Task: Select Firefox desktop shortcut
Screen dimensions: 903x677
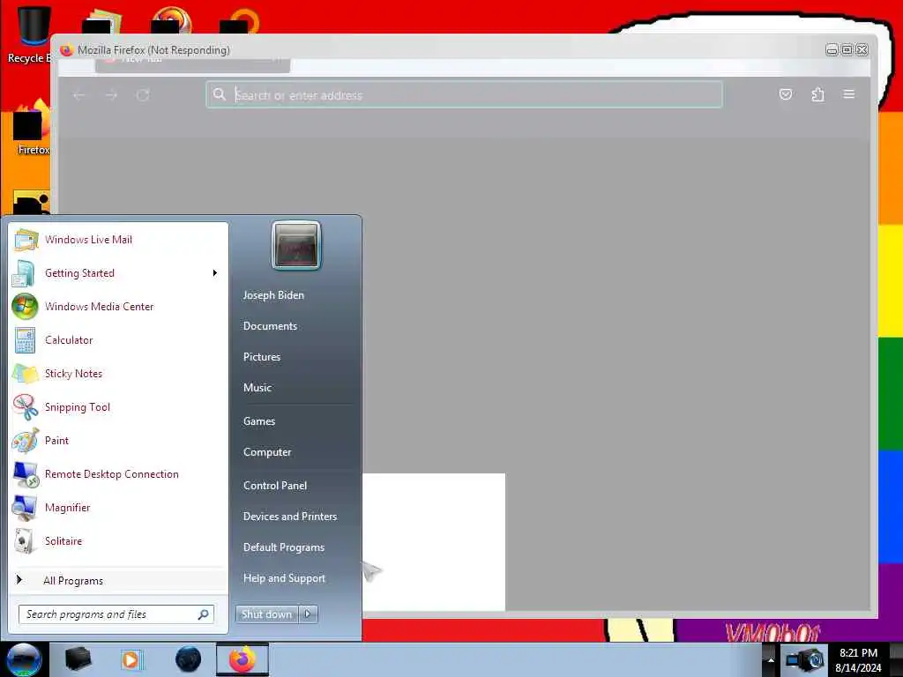Action: pos(32,128)
